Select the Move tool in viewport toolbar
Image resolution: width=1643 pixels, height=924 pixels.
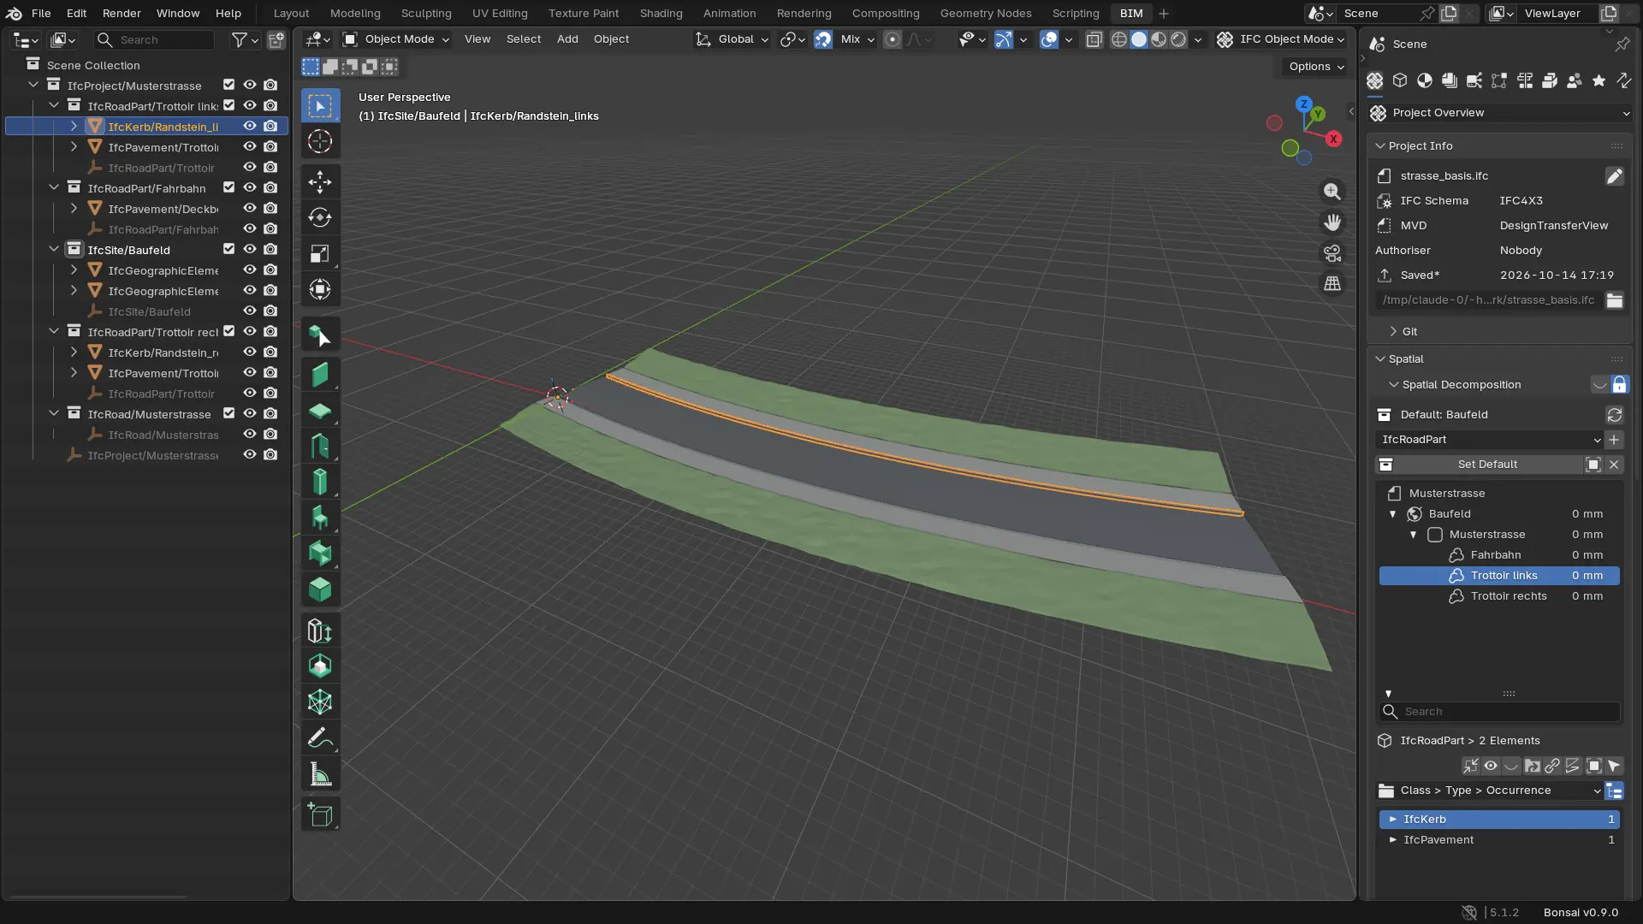click(320, 181)
